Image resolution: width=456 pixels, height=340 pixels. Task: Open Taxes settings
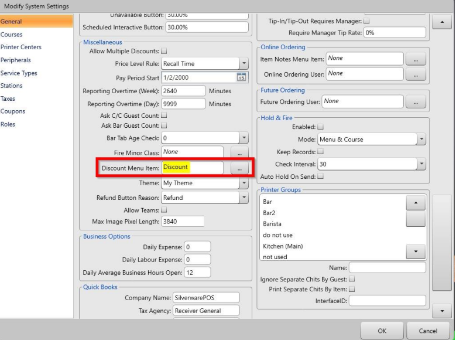(8, 98)
